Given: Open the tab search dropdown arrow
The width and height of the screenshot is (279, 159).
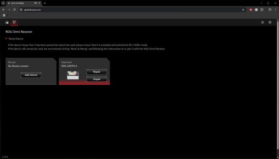Looking at the screenshot, I should pos(3,3).
